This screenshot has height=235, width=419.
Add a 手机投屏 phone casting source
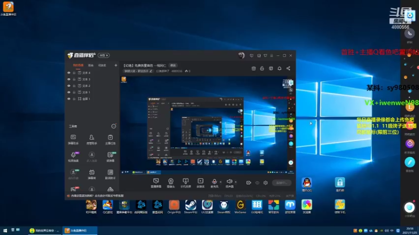click(186, 183)
